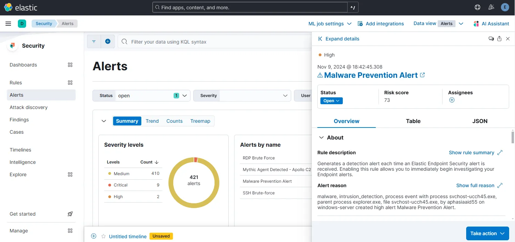Image resolution: width=515 pixels, height=242 pixels.
Task: Open the hamburger navigation menu
Action: pos(8,23)
